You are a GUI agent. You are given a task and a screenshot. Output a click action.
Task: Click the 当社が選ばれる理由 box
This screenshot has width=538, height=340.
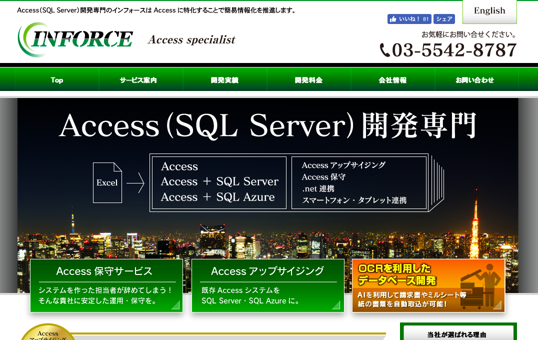(x=458, y=332)
